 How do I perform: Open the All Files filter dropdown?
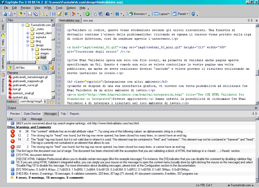(39, 68)
